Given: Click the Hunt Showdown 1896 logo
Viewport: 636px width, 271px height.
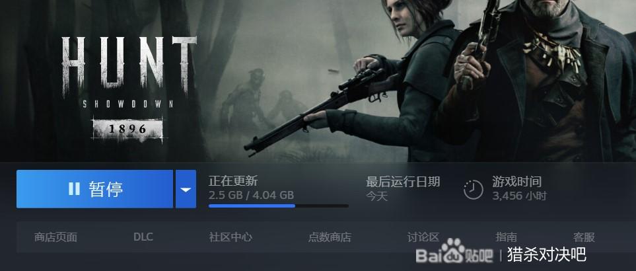Looking at the screenshot, I should [x=129, y=89].
